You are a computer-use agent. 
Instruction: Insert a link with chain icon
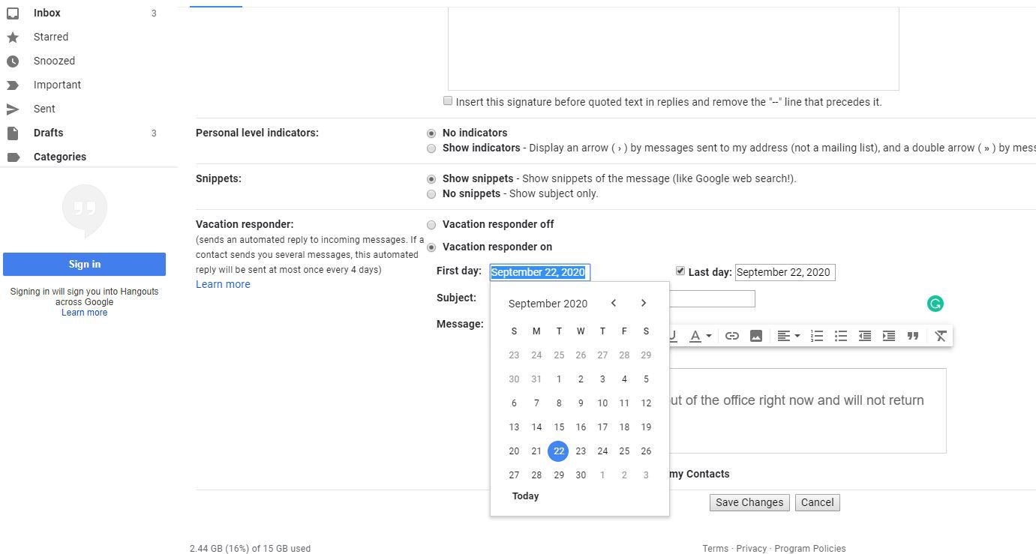point(732,336)
